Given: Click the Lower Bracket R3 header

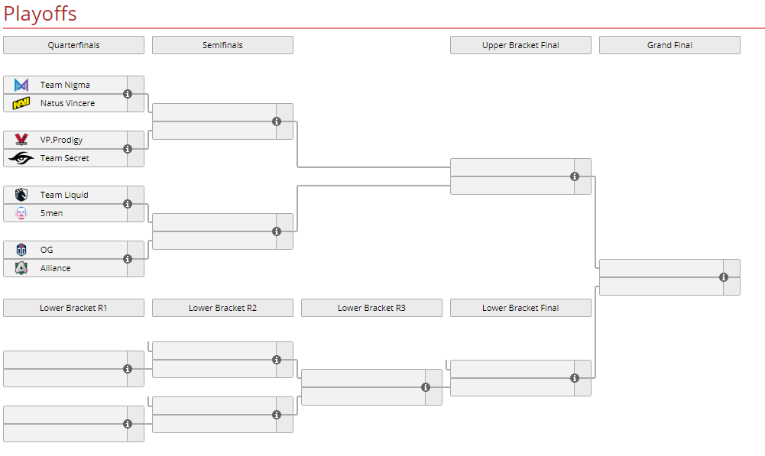Looking at the screenshot, I should tap(371, 308).
